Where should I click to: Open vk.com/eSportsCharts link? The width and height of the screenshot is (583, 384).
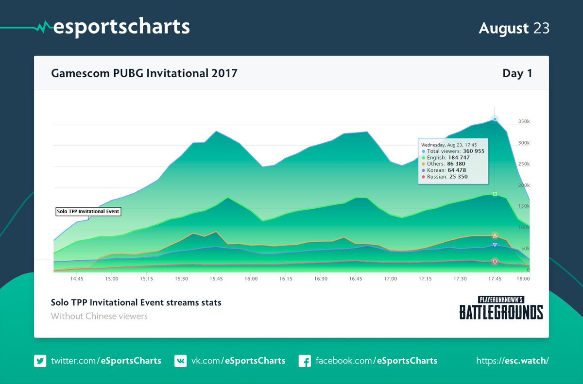pyautogui.click(x=238, y=361)
